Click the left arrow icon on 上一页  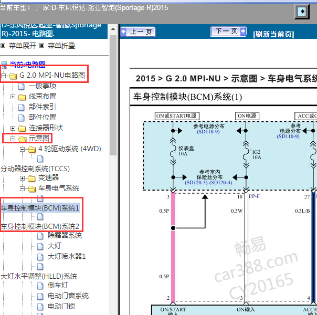(123, 32)
